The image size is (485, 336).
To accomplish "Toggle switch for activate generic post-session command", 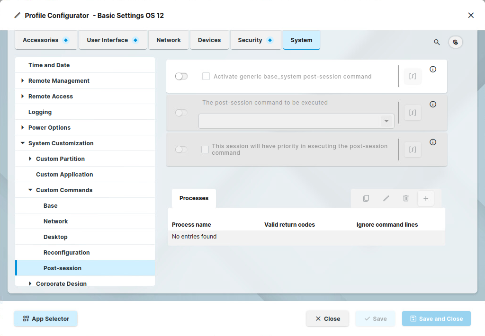I will pyautogui.click(x=181, y=76).
